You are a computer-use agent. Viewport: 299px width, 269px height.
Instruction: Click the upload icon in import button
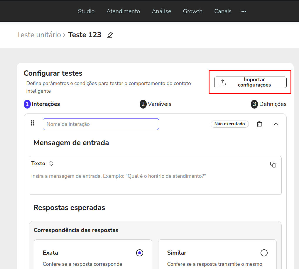223,82
